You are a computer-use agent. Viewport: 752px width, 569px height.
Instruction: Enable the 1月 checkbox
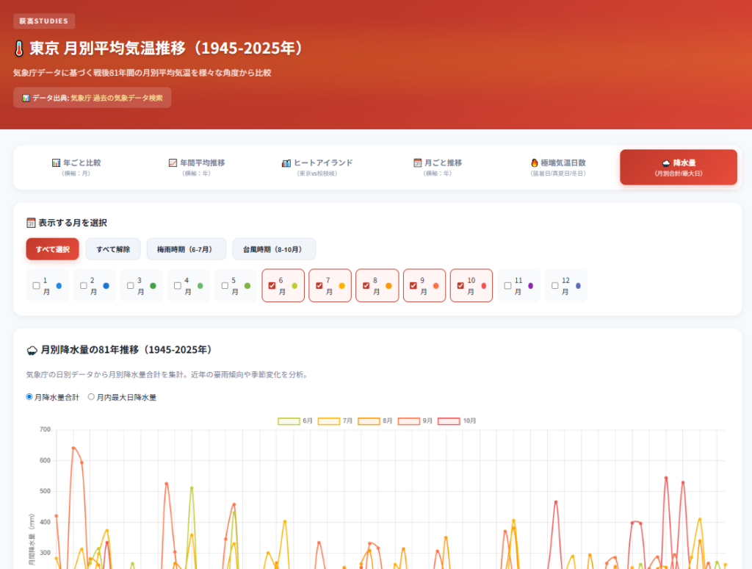36,286
